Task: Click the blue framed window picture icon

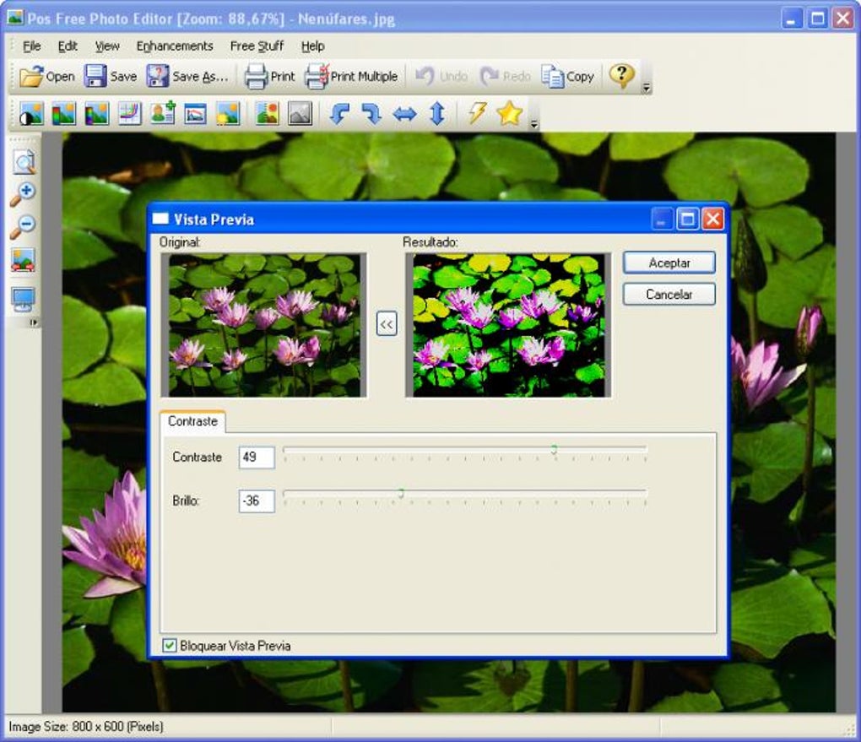Action: [x=196, y=114]
